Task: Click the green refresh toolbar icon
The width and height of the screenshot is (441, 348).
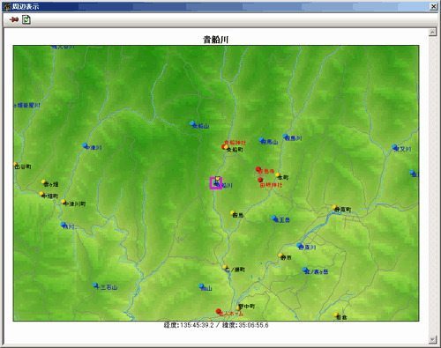Action: coord(26,19)
